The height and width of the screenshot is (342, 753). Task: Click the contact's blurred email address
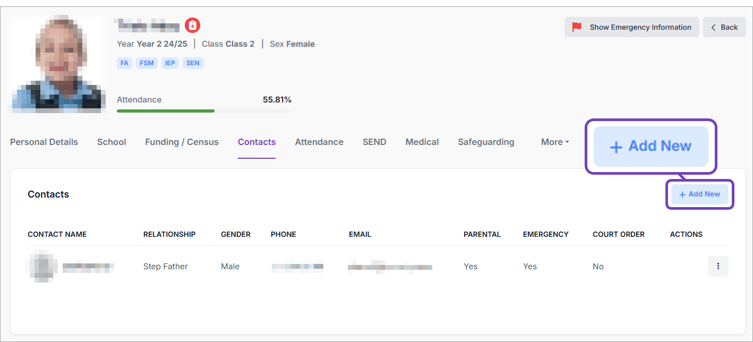(x=390, y=267)
